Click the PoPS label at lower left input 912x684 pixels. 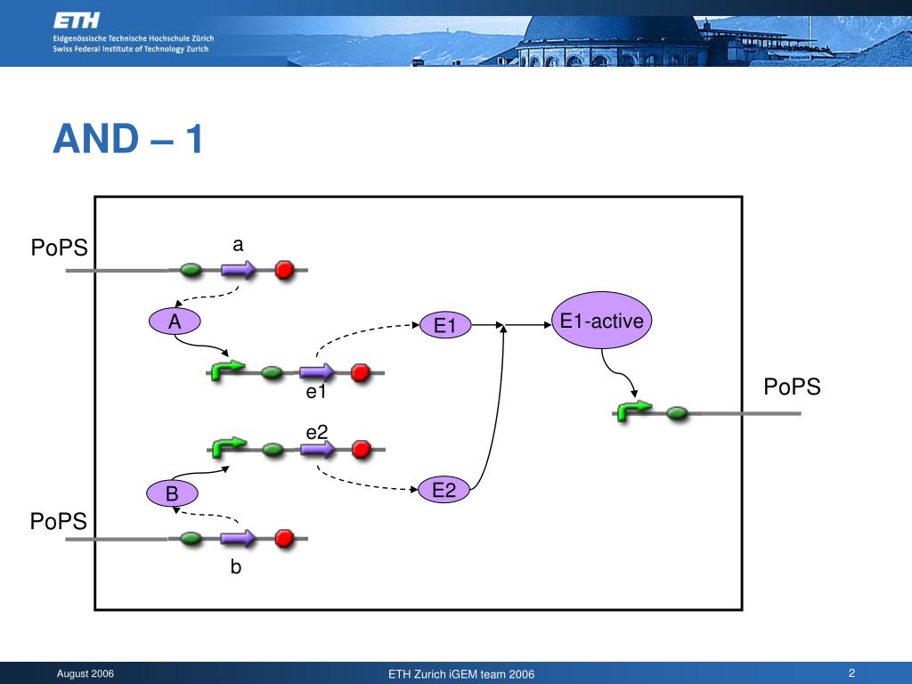[58, 521]
